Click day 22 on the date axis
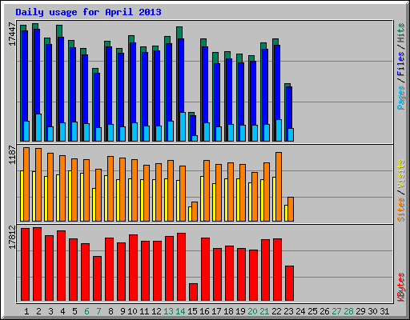Screen dimensions: 410x320 click(x=276, y=311)
